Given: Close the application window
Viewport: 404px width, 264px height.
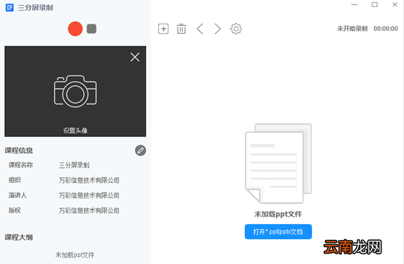Looking at the screenshot, I should (395, 5).
